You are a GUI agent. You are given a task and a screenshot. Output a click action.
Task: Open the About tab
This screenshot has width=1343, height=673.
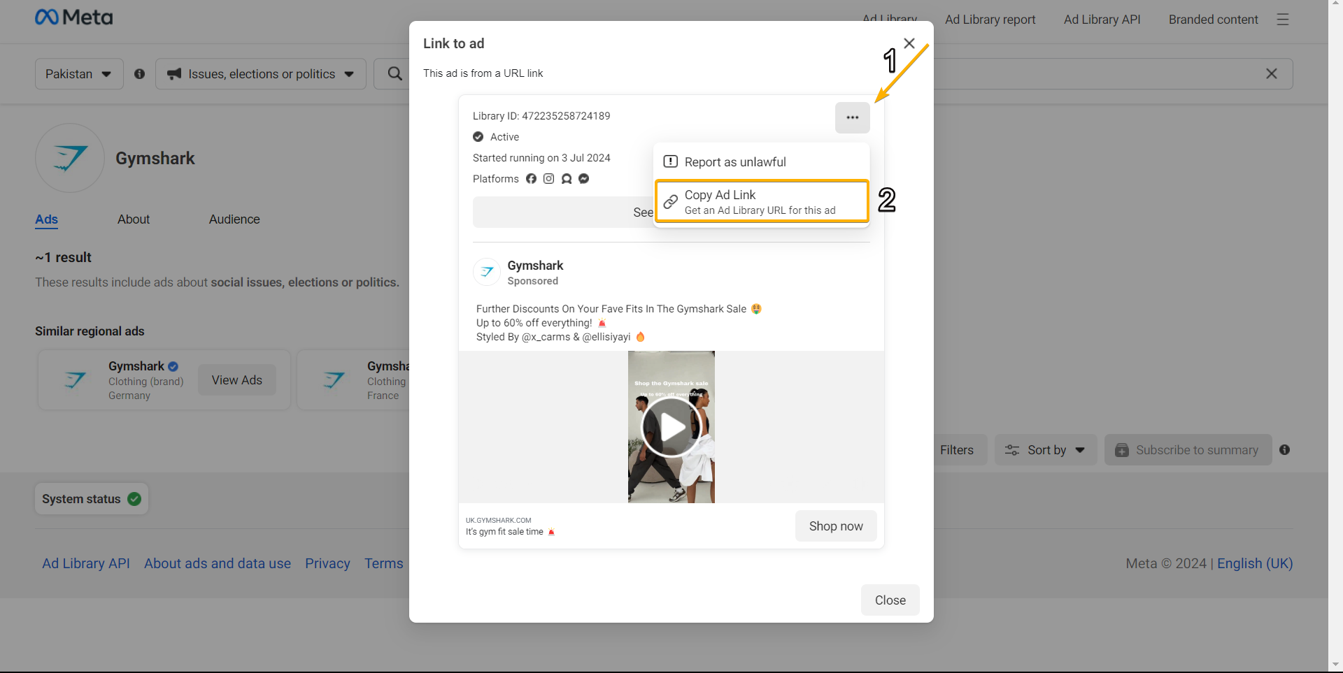[x=134, y=219]
